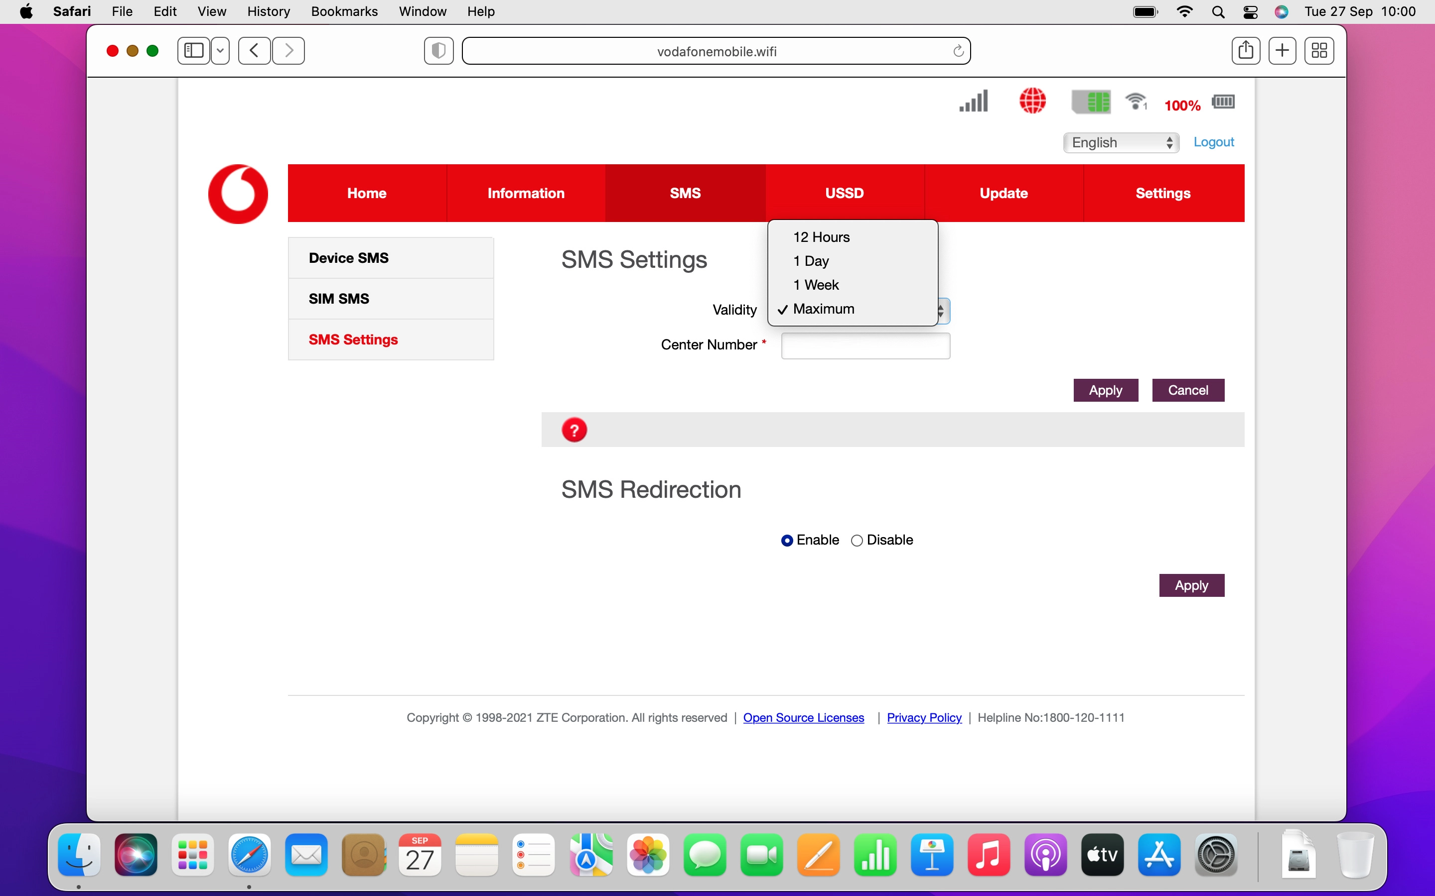Select Disable for SMS Redirection
This screenshot has width=1435, height=896.
[x=857, y=541]
